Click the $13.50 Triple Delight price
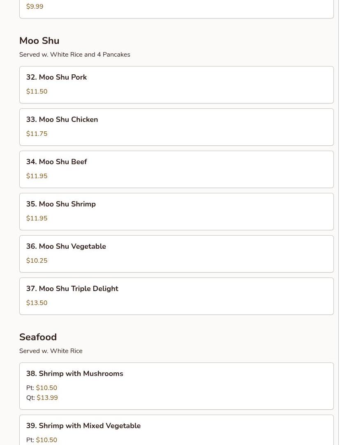347x445 pixels. pyautogui.click(x=37, y=303)
